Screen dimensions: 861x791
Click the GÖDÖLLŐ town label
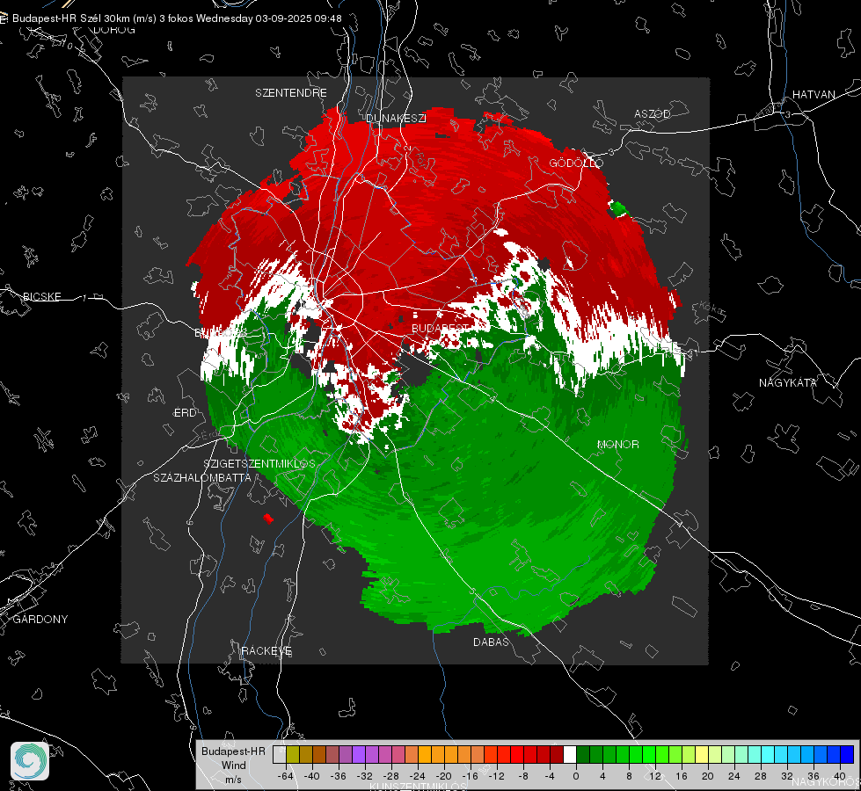(576, 163)
